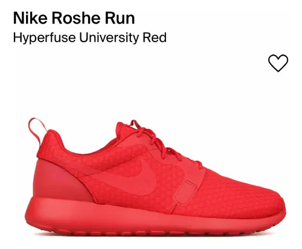Click the word Hyperfuse in the subtitle
302x249 pixels.
click(x=45, y=38)
